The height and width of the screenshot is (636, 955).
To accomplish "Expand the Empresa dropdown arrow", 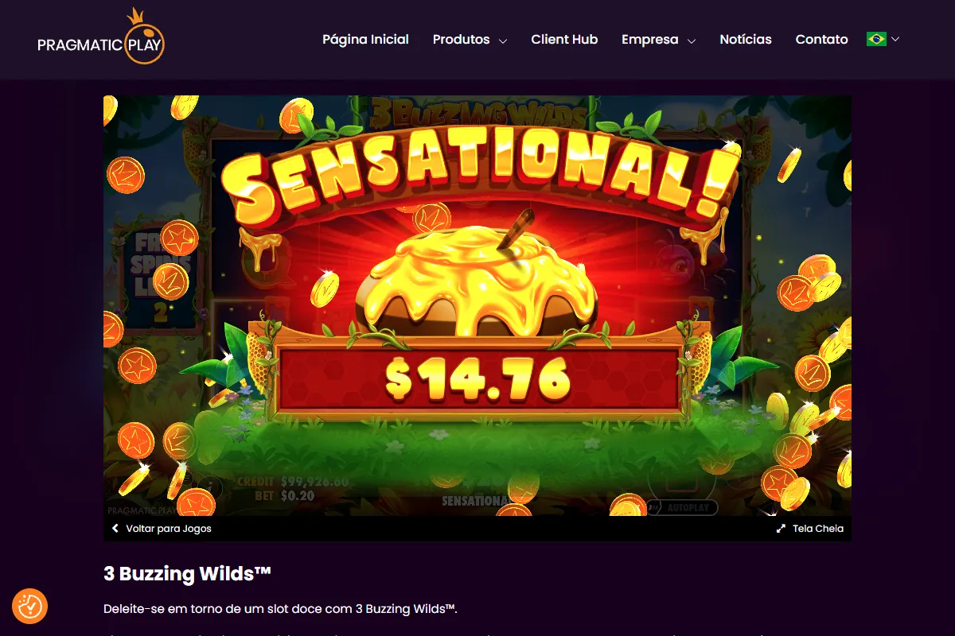I will [x=692, y=41].
